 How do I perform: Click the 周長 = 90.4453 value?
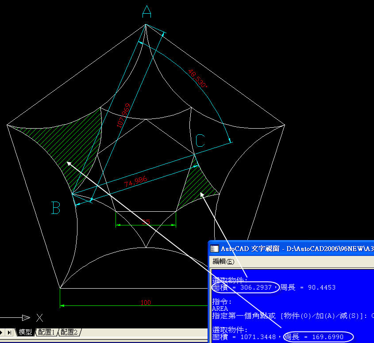[x=308, y=287]
